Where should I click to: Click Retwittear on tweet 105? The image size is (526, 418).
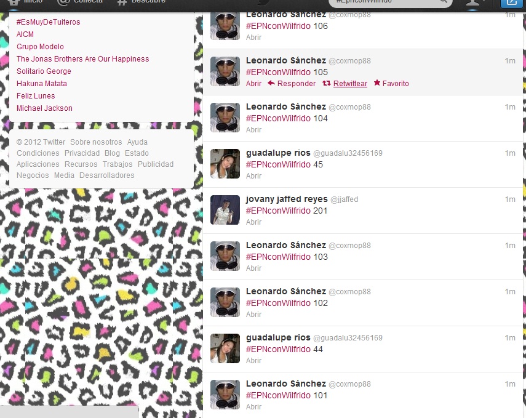[x=350, y=84]
